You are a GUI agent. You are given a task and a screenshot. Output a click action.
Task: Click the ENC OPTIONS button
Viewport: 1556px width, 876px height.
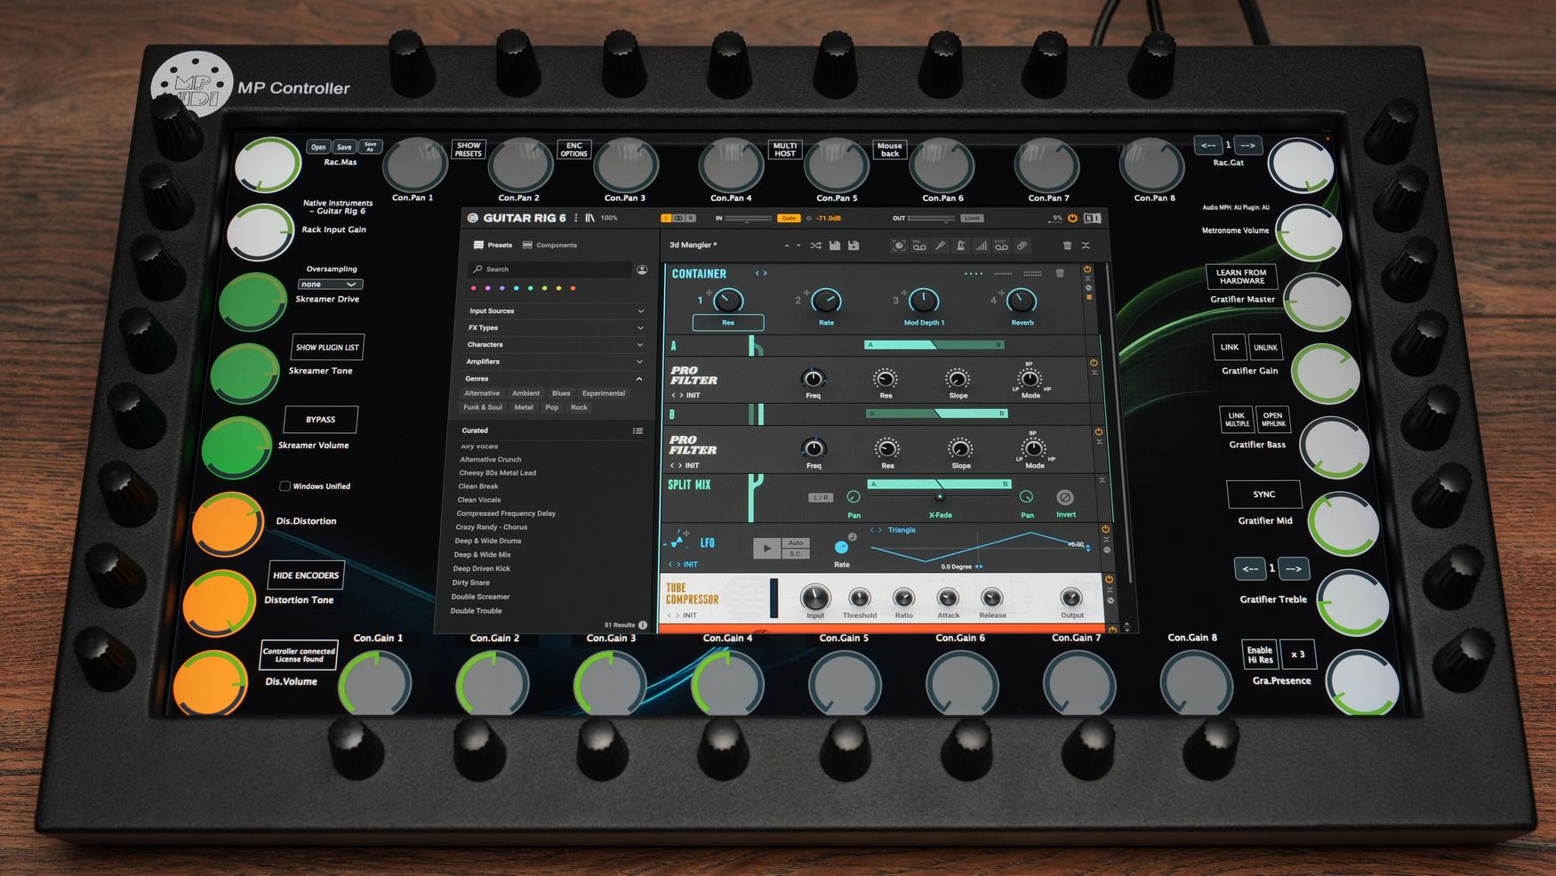574,149
